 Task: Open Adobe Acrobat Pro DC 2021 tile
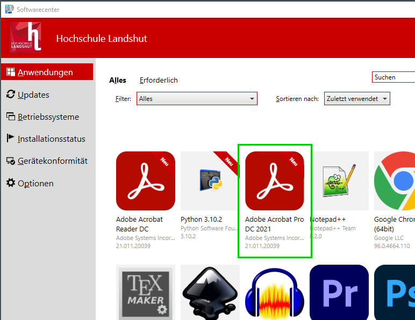(x=274, y=181)
